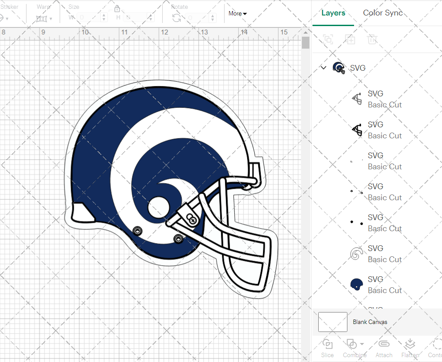Click Basic Cut text beside navy helmet layer
Image resolution: width=442 pixels, height=362 pixels.
pos(385,290)
